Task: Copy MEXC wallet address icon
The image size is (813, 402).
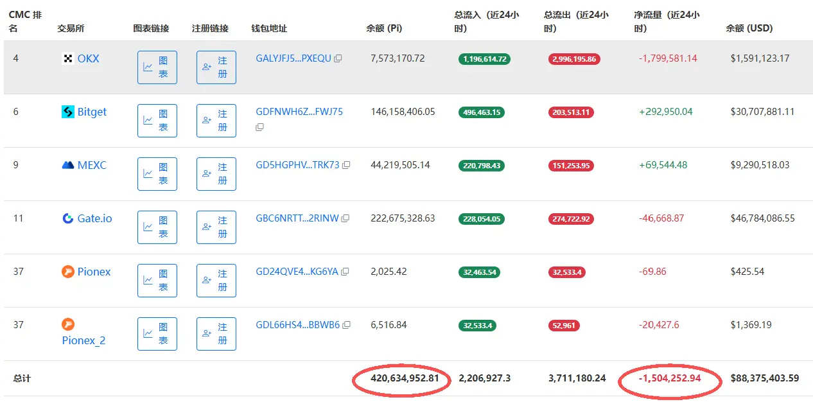Action: click(x=346, y=165)
